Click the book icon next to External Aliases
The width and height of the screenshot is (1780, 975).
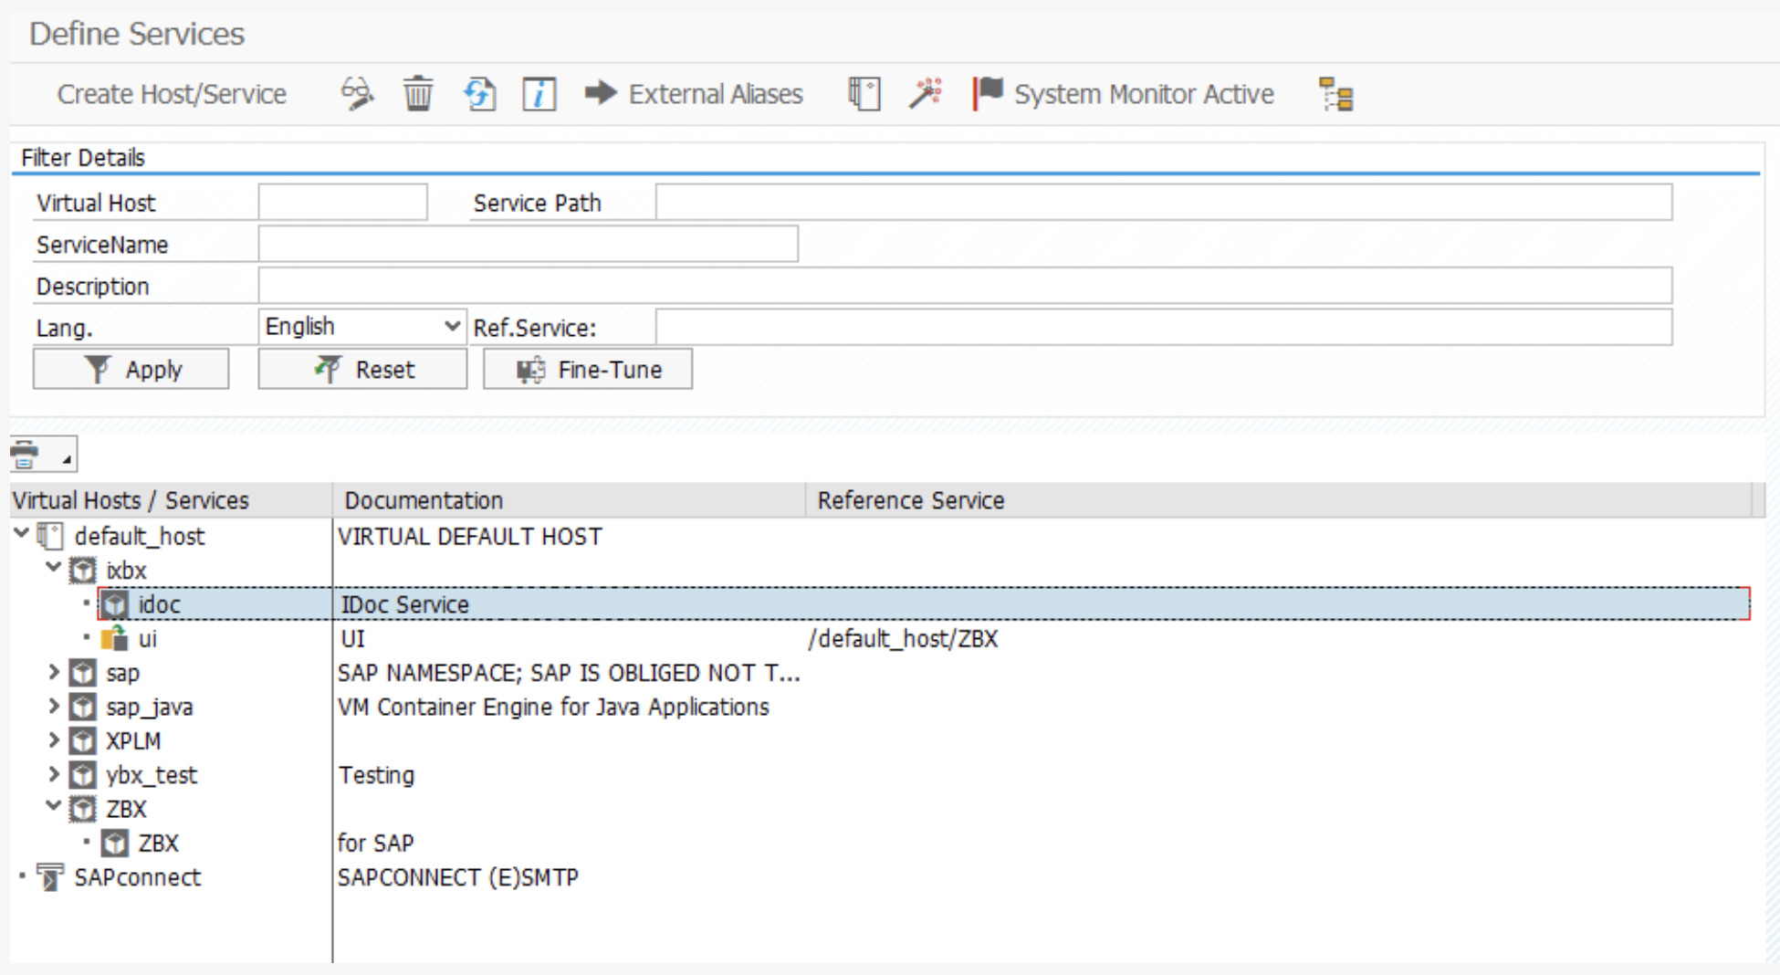click(x=864, y=94)
